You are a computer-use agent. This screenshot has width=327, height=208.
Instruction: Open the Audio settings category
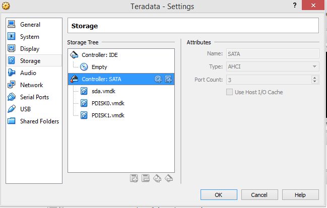pos(34,73)
